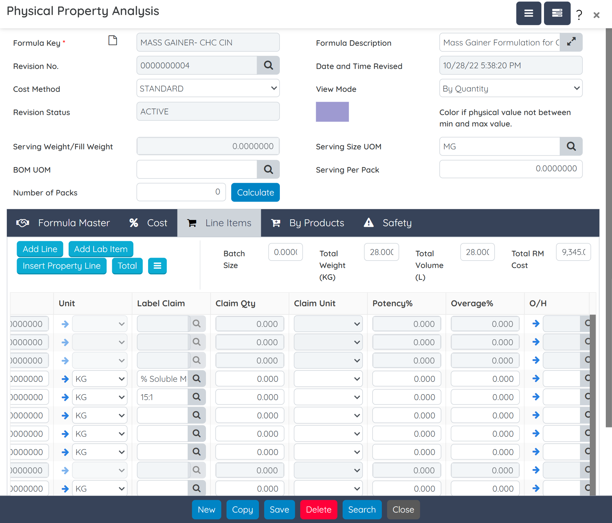Search Label Claim for % Soluble row
Image resolution: width=612 pixels, height=523 pixels.
pyautogui.click(x=196, y=379)
